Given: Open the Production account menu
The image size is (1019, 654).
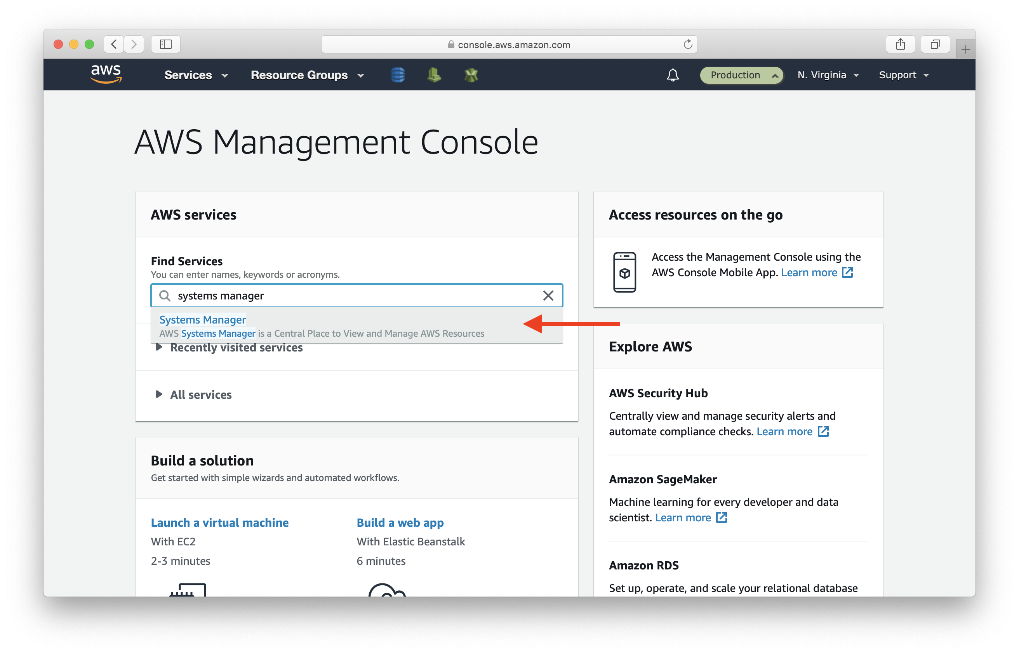Looking at the screenshot, I should 741,75.
